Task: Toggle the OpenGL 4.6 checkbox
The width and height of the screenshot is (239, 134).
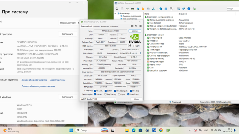Action: tap(128, 94)
